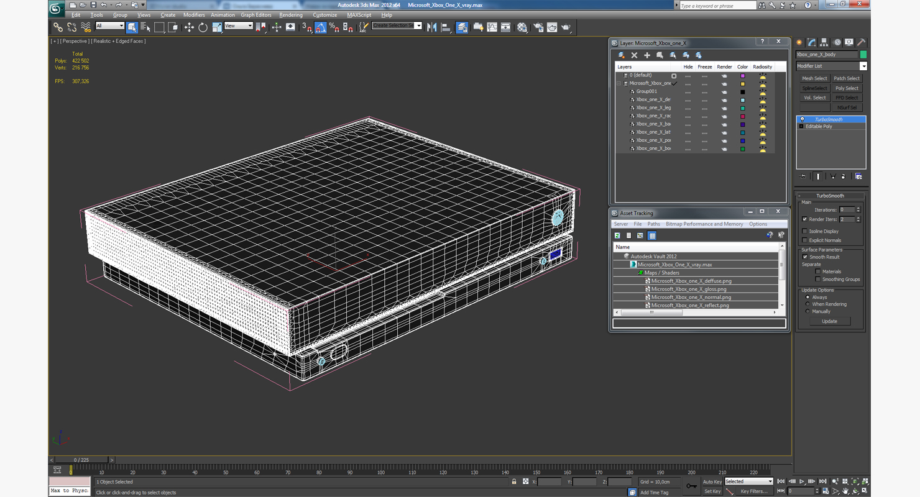
Task: Increase Iterations spinner
Action: (x=858, y=208)
